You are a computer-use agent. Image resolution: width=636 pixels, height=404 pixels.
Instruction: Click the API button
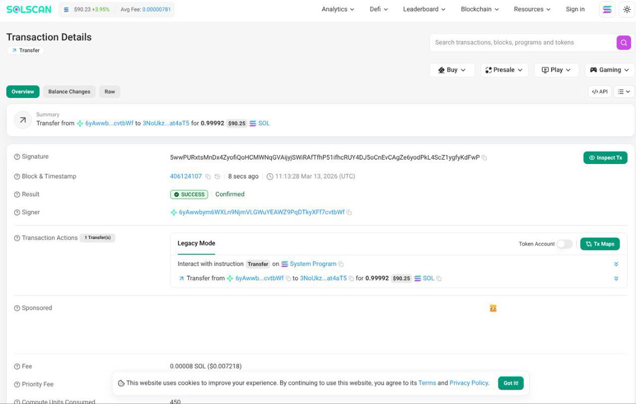(x=599, y=92)
